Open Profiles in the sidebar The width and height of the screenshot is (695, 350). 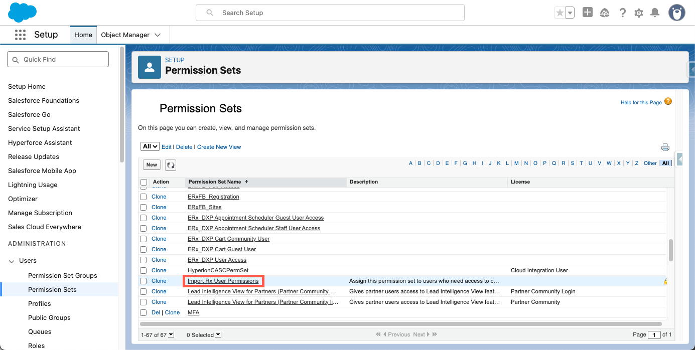click(x=40, y=303)
